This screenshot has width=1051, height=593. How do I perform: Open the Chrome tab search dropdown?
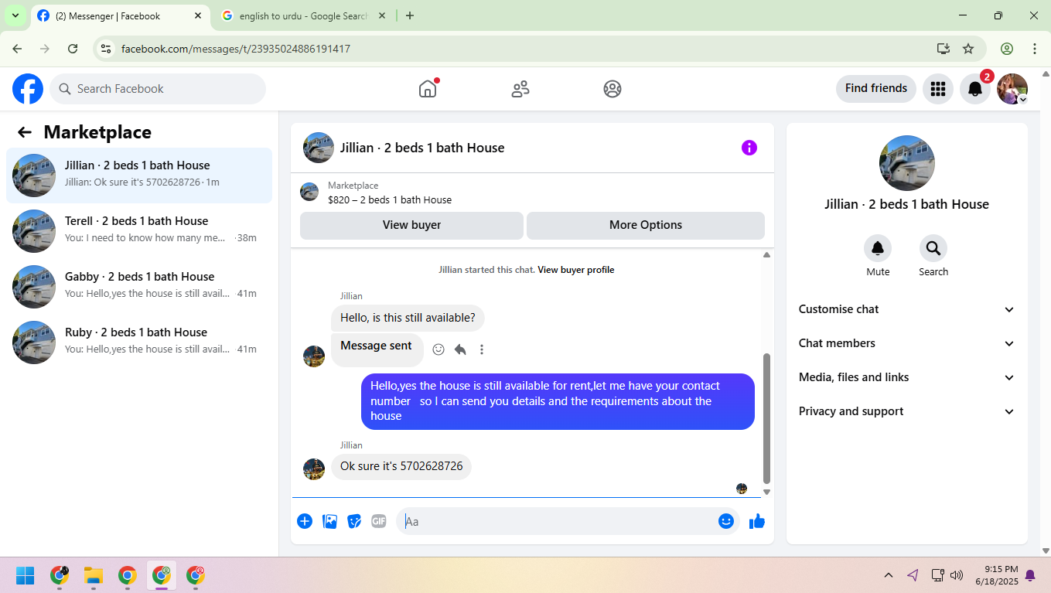point(15,15)
